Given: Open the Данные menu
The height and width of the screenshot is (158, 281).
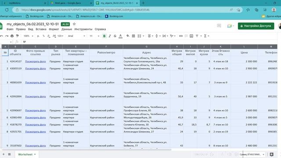Looking at the screenshot, I should pyautogui.click(x=67, y=29).
